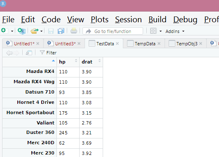Click the Show in new window icon
219x157 pixels.
pos(29,53)
